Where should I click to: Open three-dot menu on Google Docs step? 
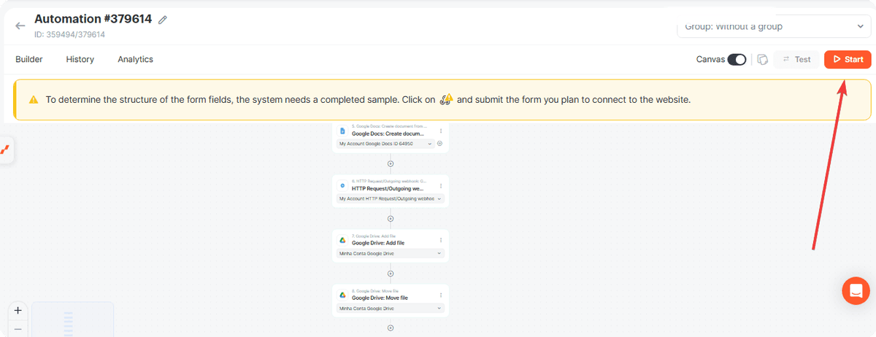pyautogui.click(x=441, y=131)
